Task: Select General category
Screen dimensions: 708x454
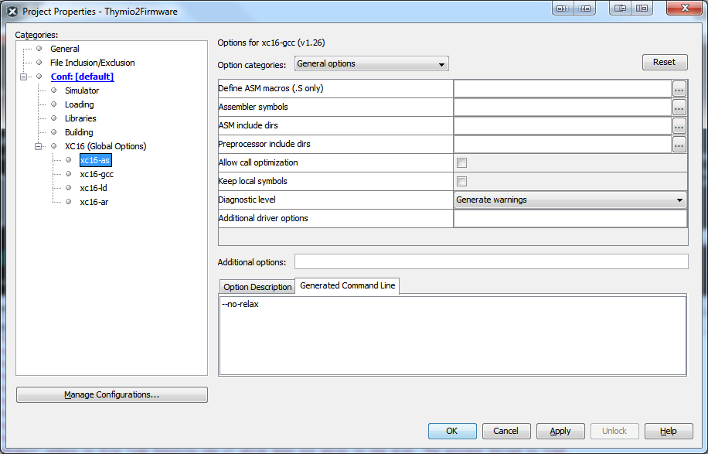Action: coord(65,49)
